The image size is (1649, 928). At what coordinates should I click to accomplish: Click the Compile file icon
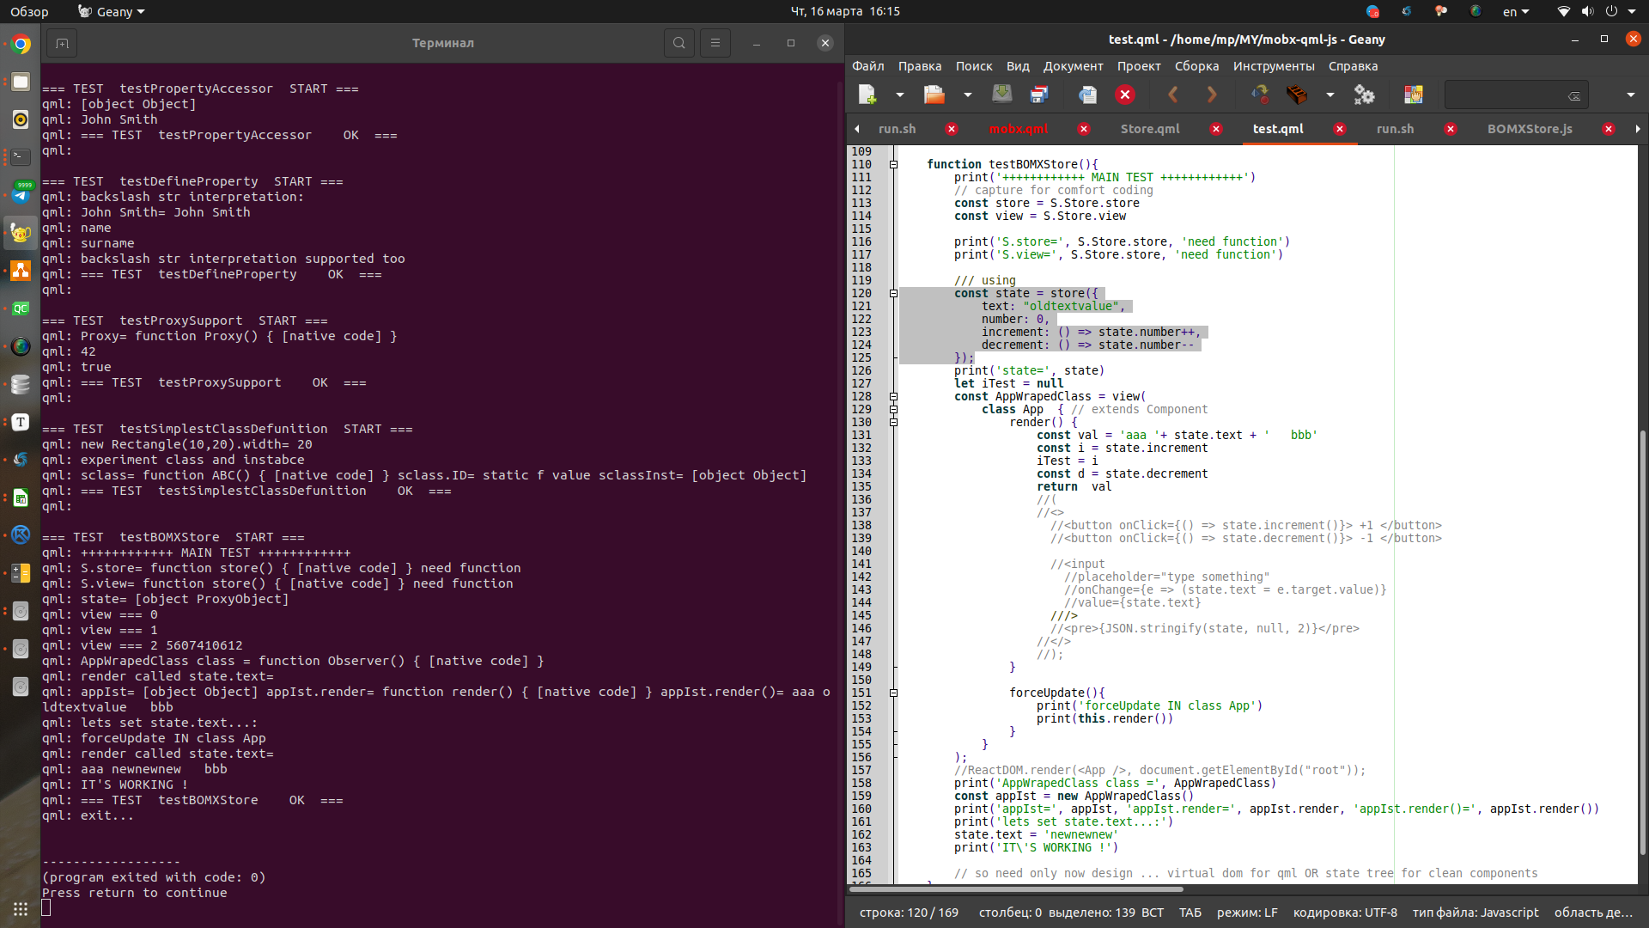(x=1260, y=95)
